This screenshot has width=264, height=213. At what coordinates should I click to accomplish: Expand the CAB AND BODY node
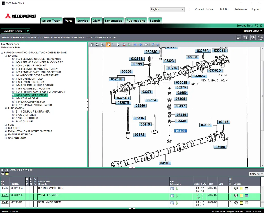click(6, 138)
